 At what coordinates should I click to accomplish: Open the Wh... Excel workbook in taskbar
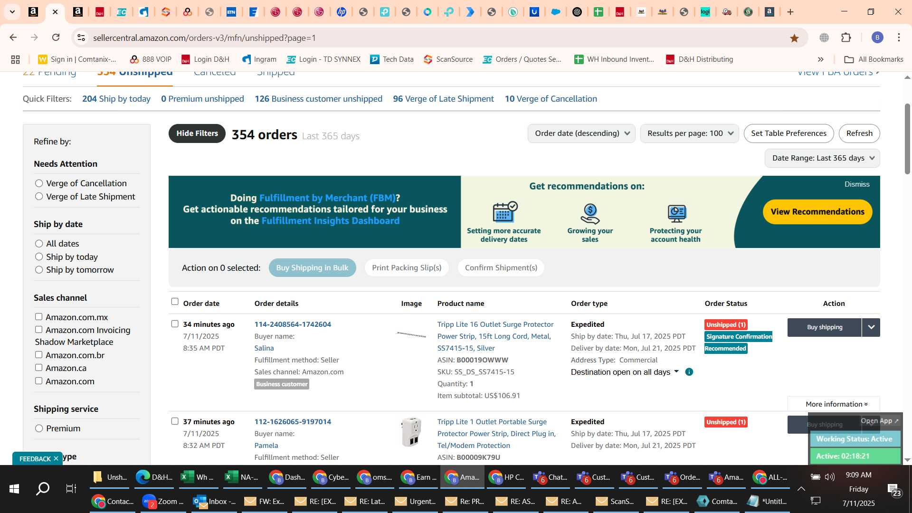198,477
